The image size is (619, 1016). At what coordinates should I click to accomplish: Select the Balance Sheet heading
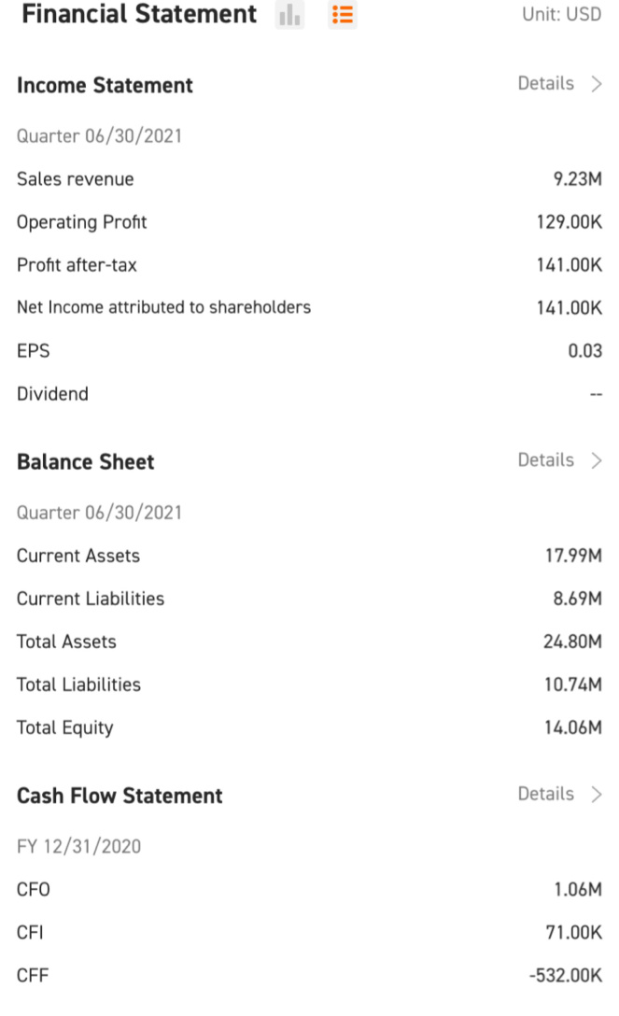click(x=86, y=461)
